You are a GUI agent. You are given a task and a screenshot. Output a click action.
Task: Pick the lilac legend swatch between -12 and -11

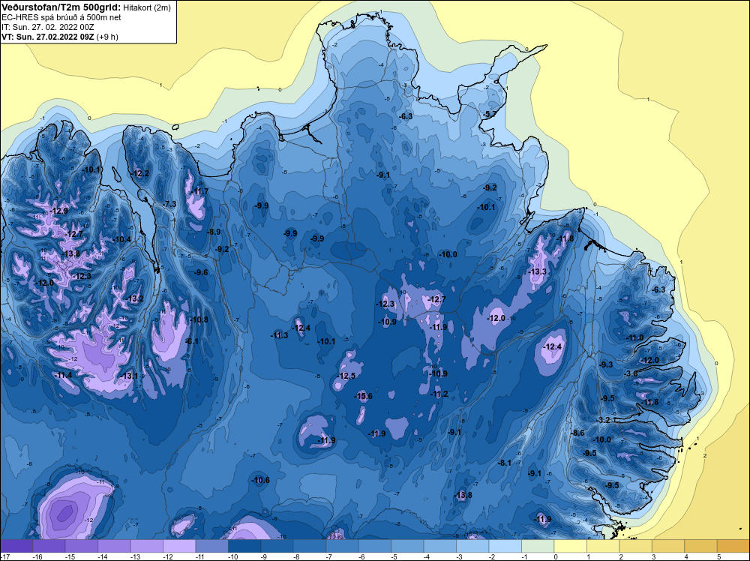coord(179,546)
